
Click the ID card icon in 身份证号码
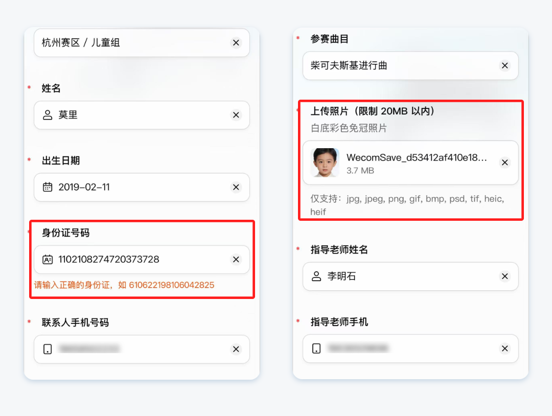pyautogui.click(x=48, y=260)
